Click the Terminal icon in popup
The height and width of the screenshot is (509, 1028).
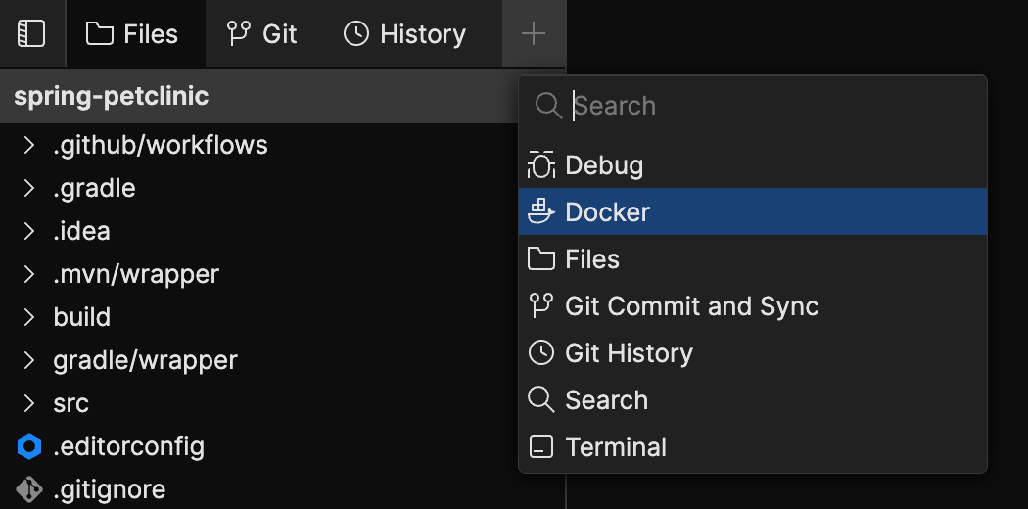[x=540, y=447]
